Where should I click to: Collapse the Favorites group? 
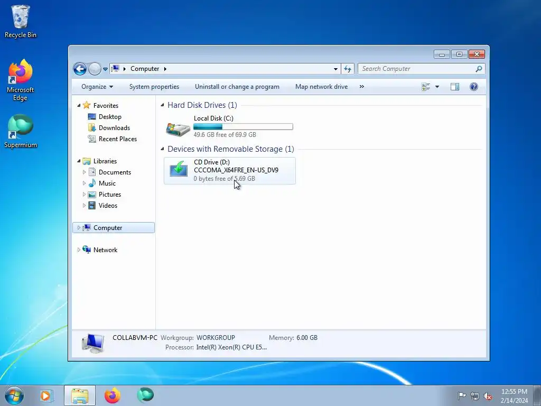click(79, 105)
